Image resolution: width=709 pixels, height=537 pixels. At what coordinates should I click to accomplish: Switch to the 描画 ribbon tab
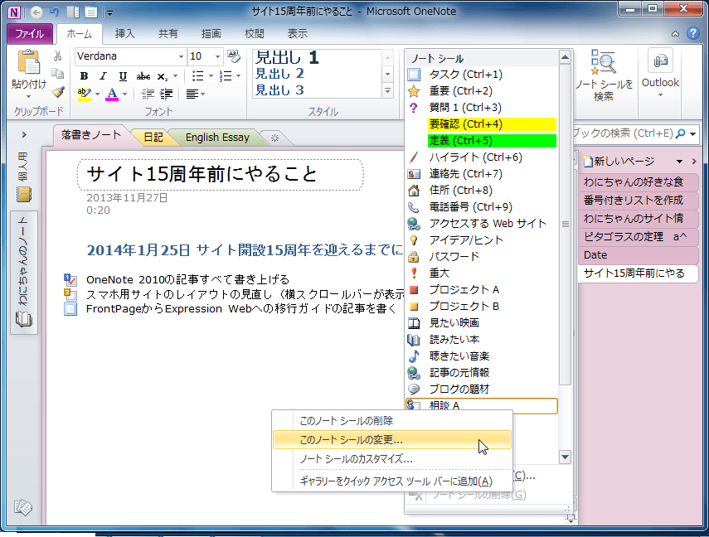click(211, 34)
